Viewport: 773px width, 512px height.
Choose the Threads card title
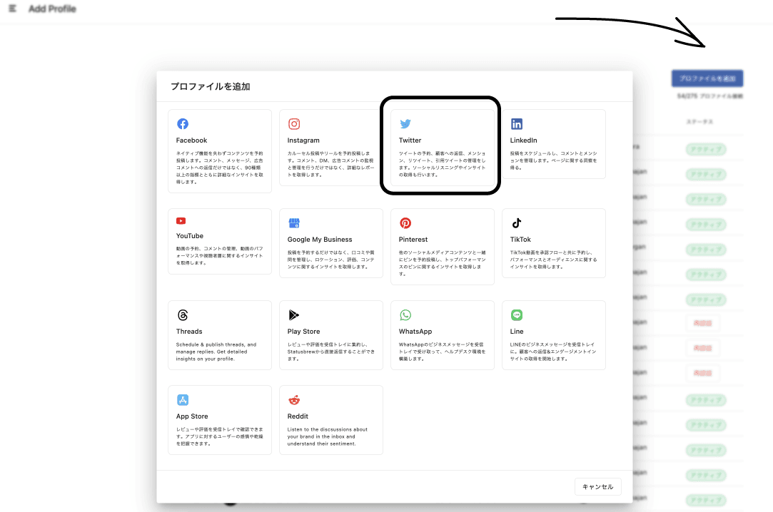189,332
